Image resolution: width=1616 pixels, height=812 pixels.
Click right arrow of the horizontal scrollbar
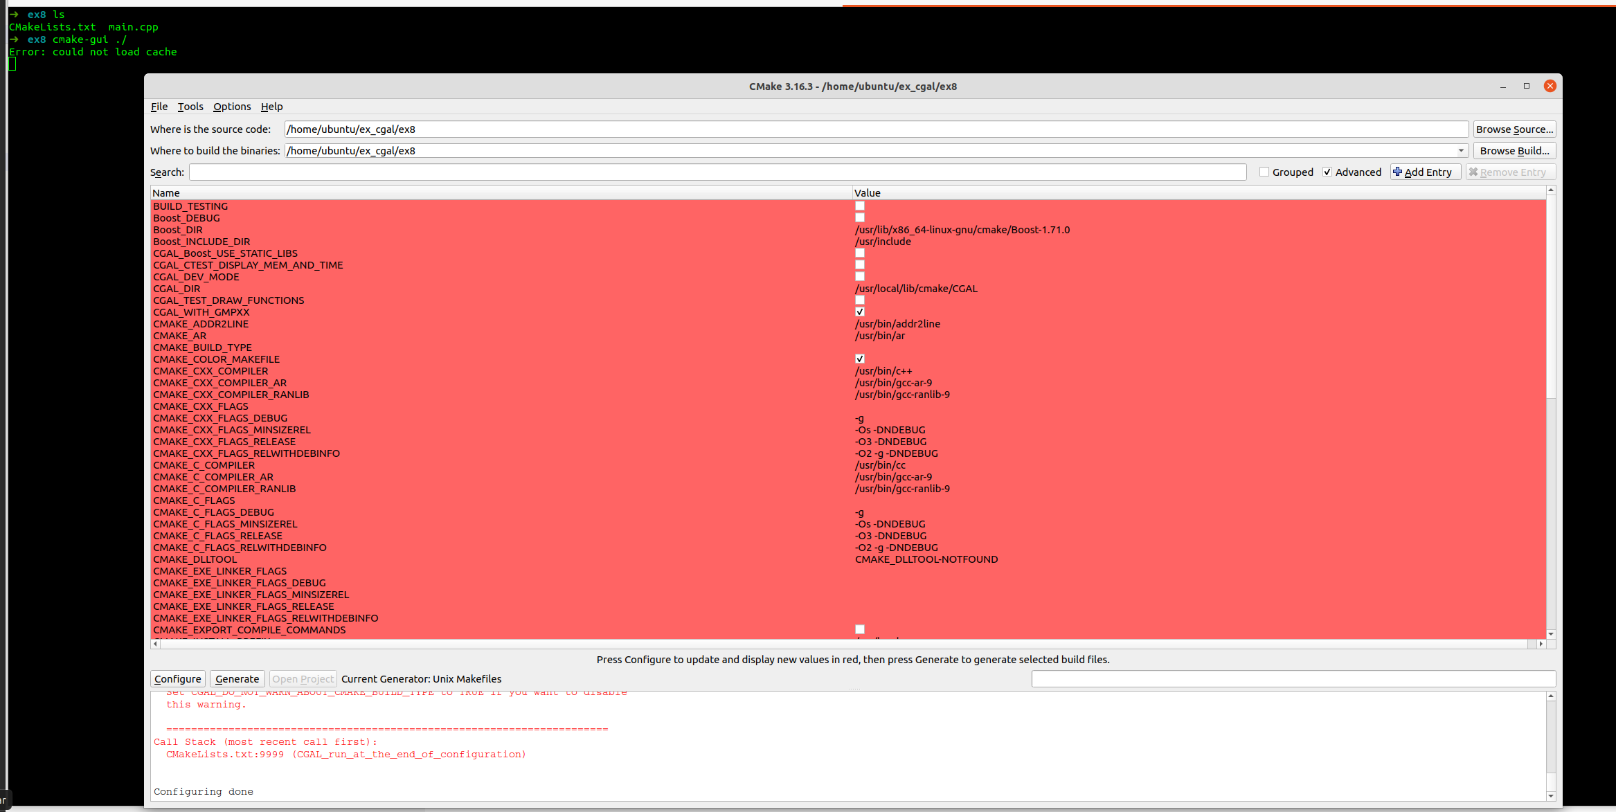click(1541, 644)
